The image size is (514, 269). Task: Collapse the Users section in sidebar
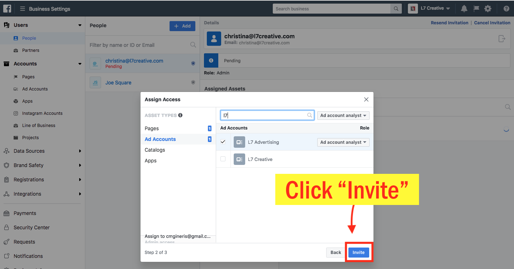80,25
